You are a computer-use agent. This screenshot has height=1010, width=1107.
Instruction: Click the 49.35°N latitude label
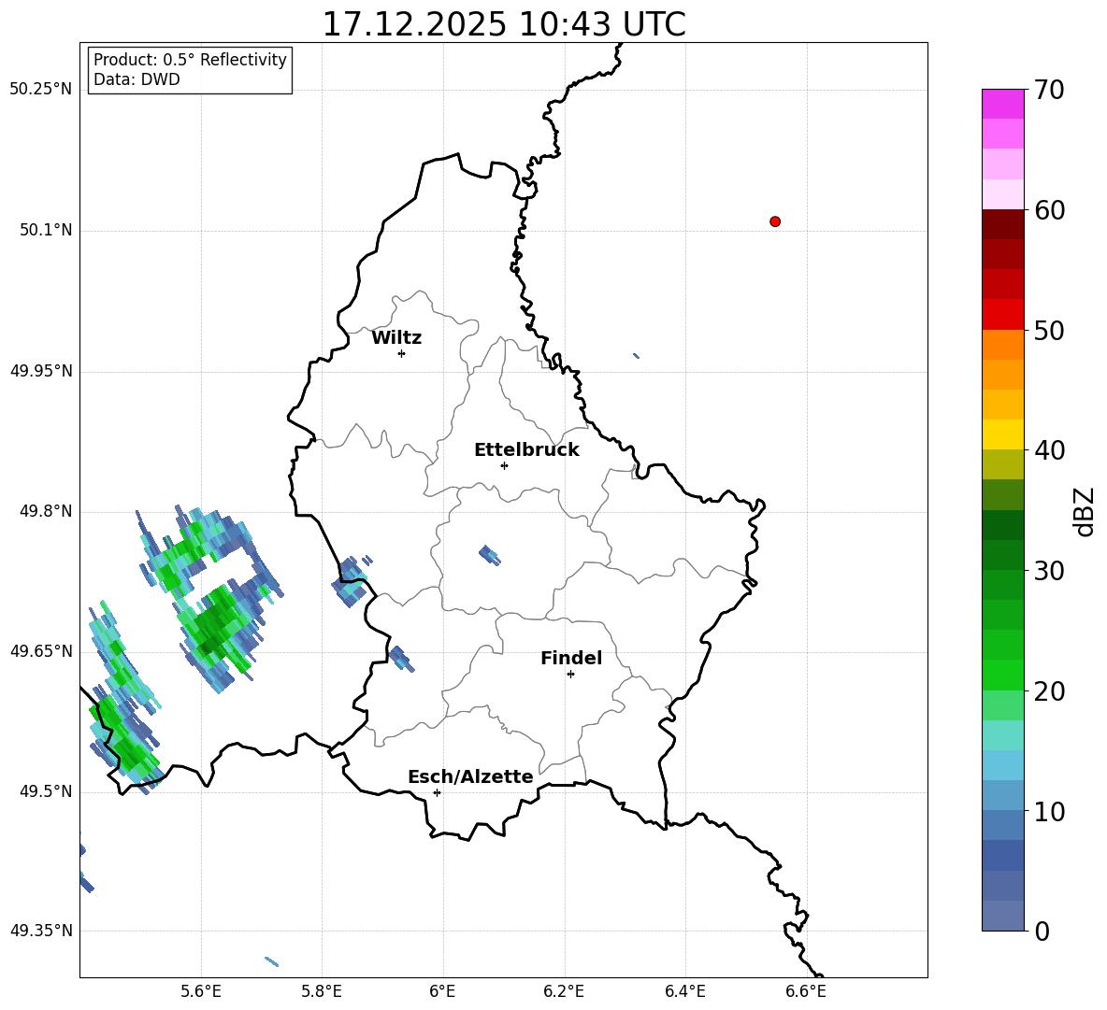point(41,931)
